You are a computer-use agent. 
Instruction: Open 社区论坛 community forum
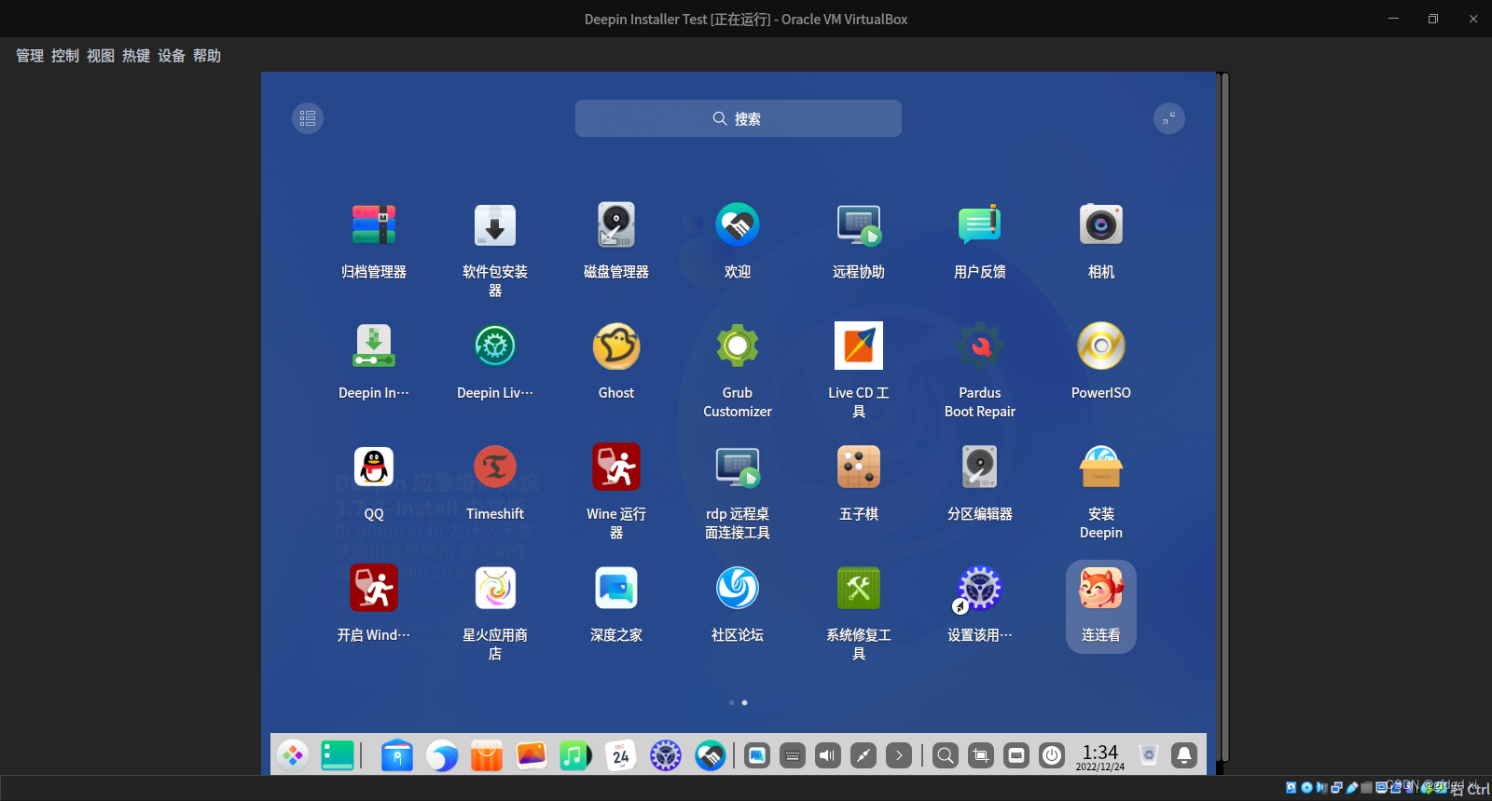[x=738, y=588]
